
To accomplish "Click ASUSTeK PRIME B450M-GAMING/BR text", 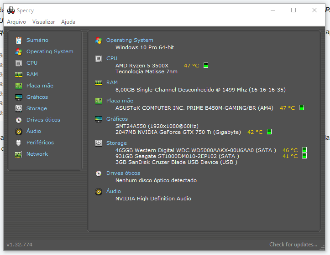I will (x=194, y=108).
